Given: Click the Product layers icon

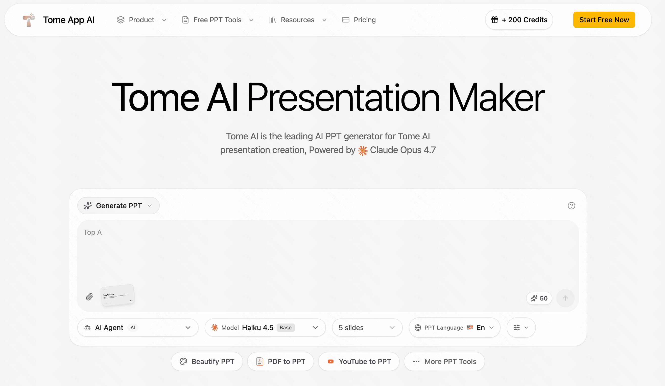Looking at the screenshot, I should click(x=121, y=20).
